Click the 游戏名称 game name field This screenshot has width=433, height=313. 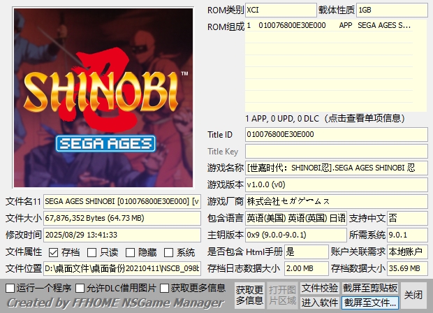(x=335, y=168)
